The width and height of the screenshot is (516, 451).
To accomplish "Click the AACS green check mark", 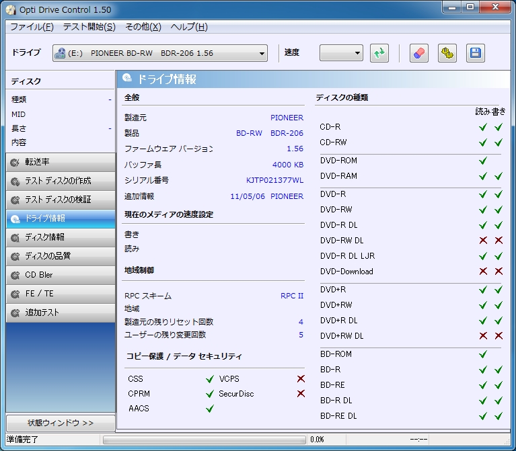I will pyautogui.click(x=210, y=409).
